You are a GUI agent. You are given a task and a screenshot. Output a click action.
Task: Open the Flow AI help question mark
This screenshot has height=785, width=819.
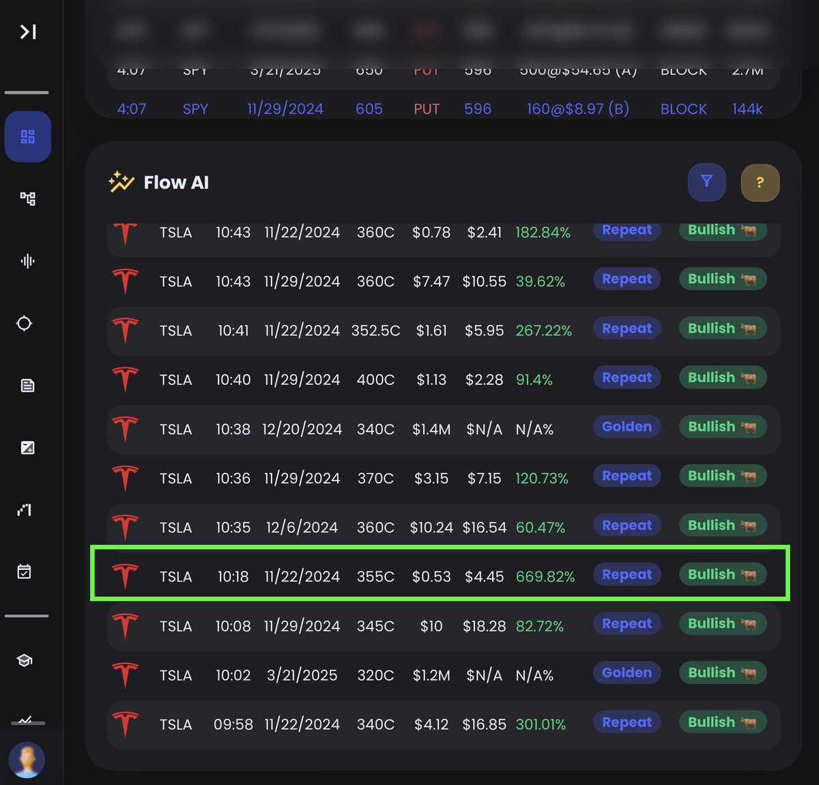pyautogui.click(x=760, y=182)
